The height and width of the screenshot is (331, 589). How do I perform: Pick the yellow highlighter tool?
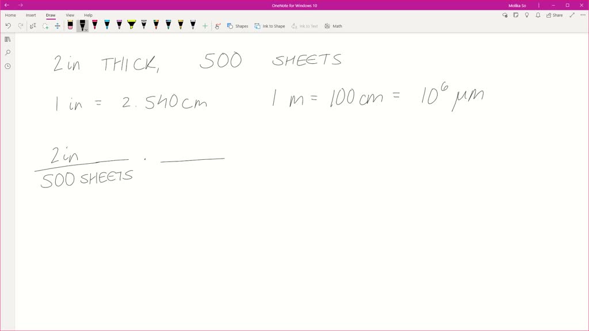coord(131,25)
